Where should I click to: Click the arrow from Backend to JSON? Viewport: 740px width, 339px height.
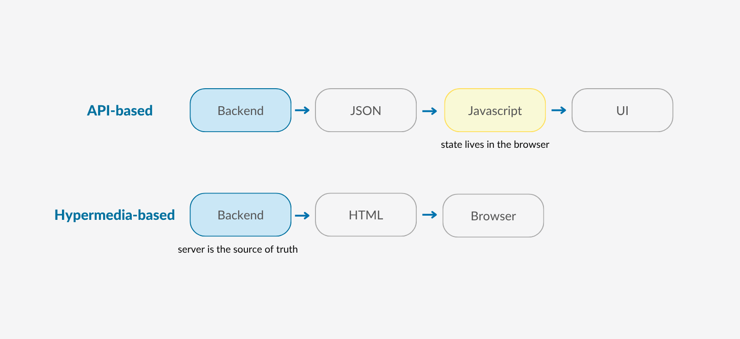point(302,110)
